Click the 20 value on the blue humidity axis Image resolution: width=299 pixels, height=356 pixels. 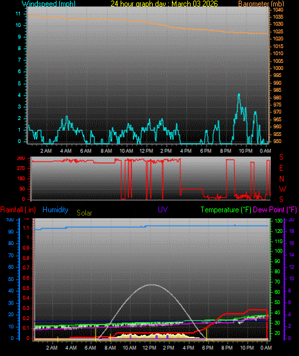[x=11, y=315]
